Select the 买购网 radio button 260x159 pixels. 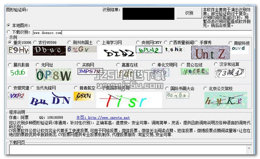tap(79, 65)
